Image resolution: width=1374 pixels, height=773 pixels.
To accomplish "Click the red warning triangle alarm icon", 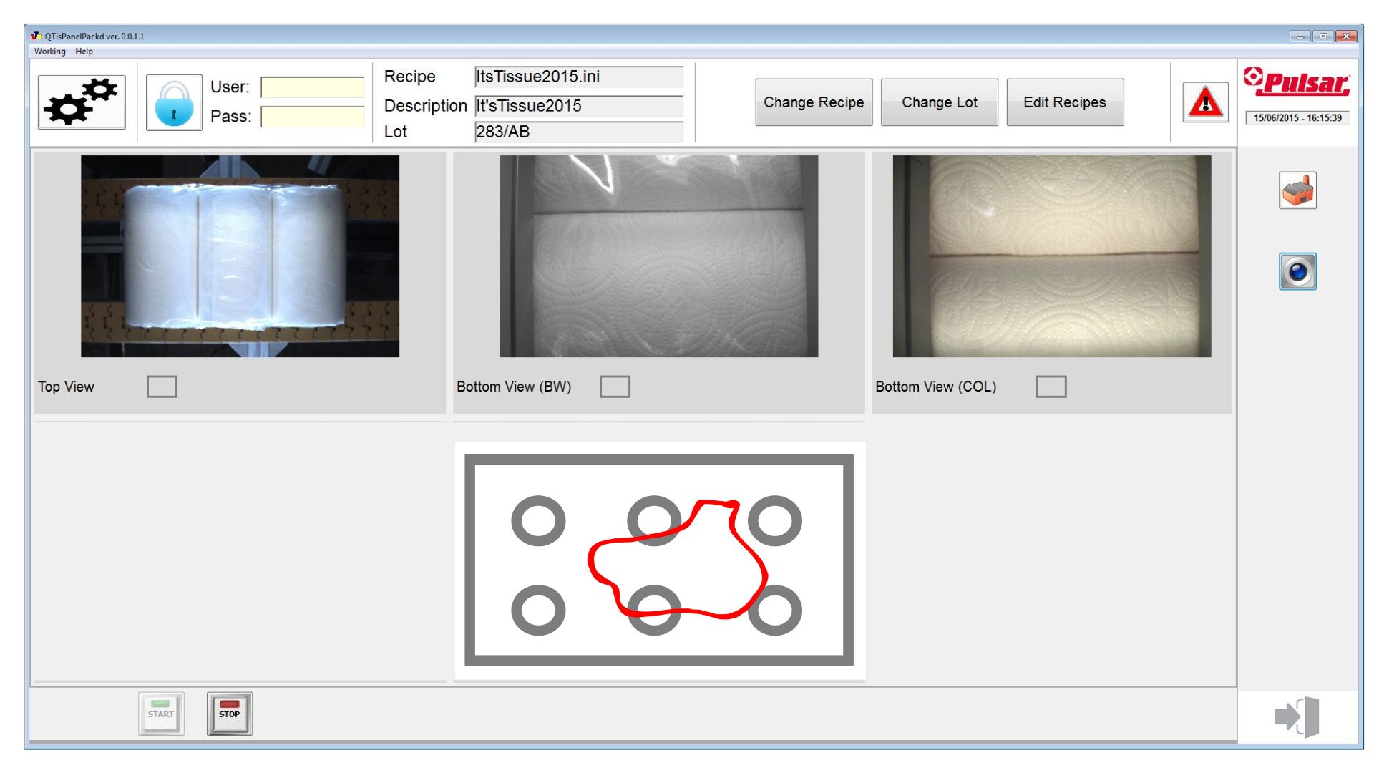I will (x=1205, y=102).
